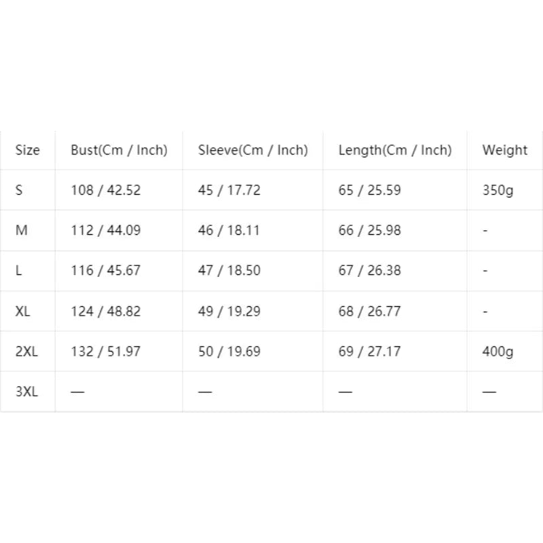543x543 pixels.
Task: Select the 2XL size row label
Action: (x=27, y=351)
